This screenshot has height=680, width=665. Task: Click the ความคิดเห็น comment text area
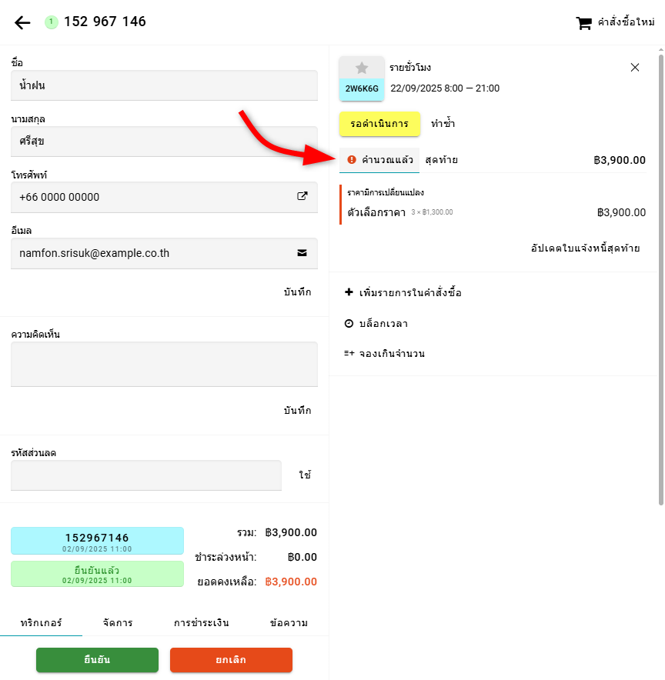[x=164, y=364]
